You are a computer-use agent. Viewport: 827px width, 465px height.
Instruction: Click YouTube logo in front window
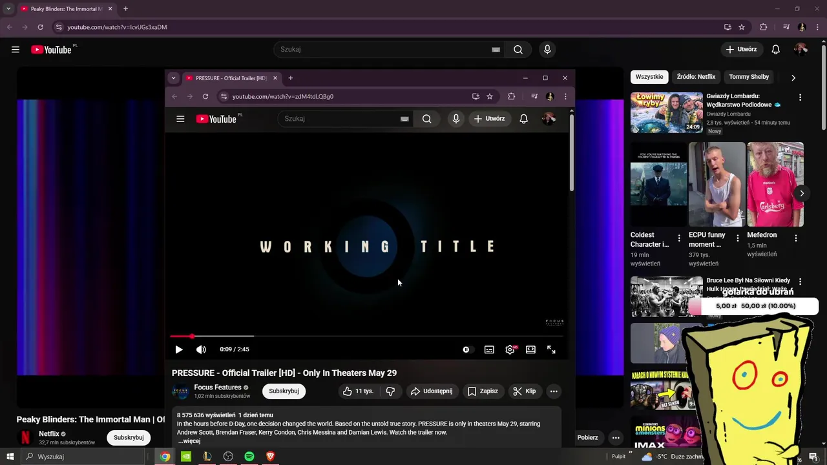coord(216,119)
